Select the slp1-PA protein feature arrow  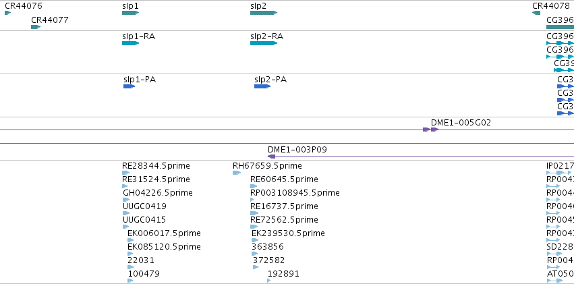click(130, 86)
